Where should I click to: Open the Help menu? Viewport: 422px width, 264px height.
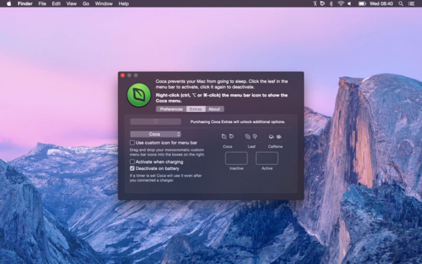pyautogui.click(x=123, y=3)
